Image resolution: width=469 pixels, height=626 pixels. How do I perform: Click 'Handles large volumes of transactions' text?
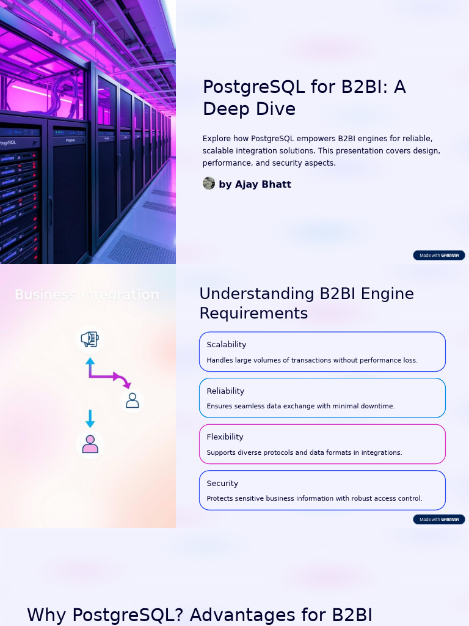[312, 360]
